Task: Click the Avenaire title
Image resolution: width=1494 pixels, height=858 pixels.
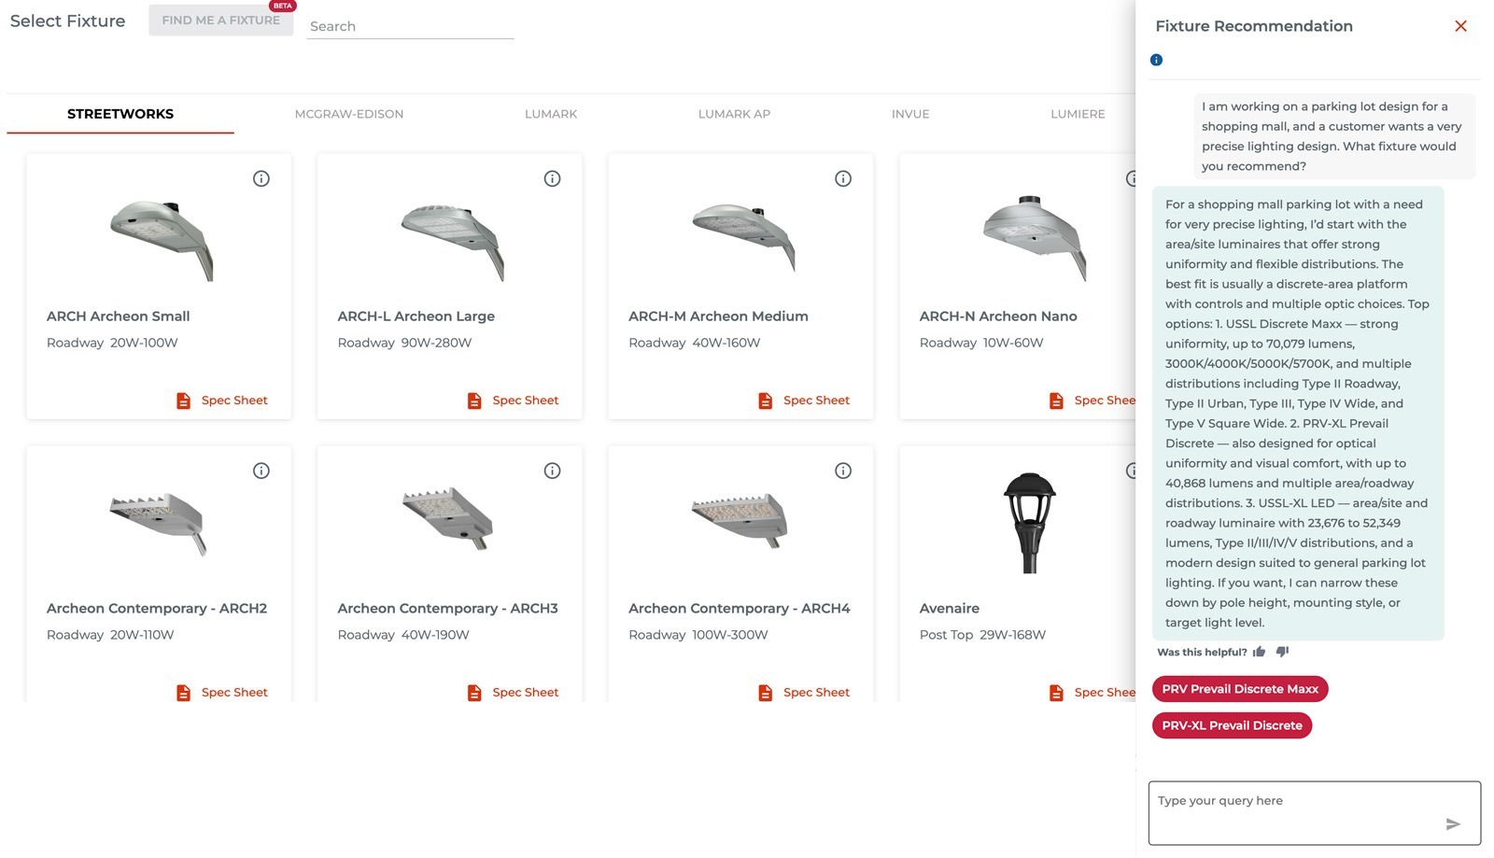Action: 950,609
